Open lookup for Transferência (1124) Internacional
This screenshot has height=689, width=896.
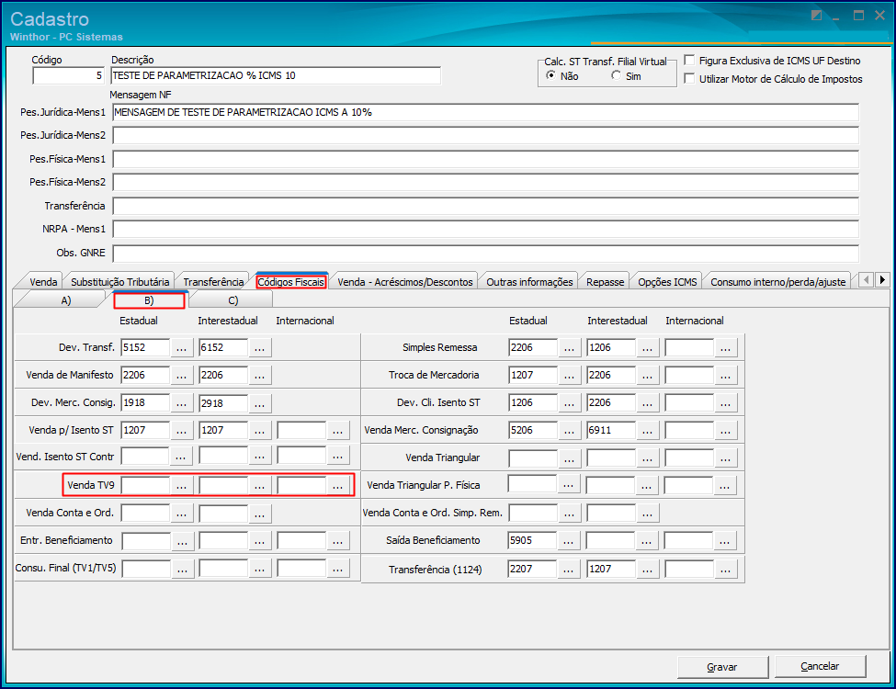pos(726,569)
